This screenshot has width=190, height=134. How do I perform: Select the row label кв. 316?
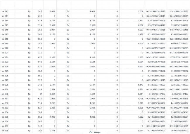click(5, 30)
